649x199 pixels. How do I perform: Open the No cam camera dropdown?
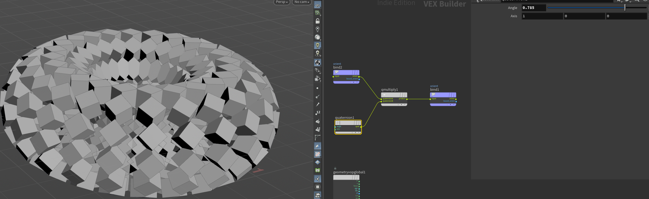(302, 2)
